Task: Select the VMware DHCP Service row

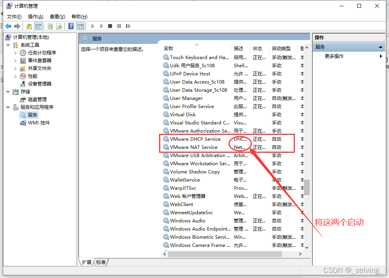Action: (233, 139)
